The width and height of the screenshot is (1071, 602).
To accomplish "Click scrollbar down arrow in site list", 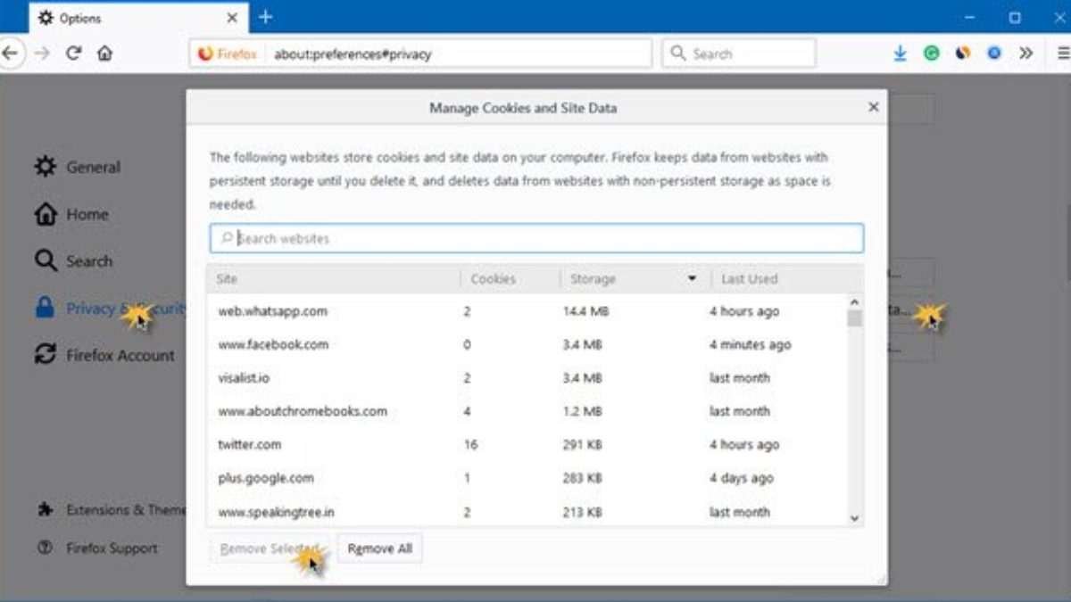I will 854,518.
